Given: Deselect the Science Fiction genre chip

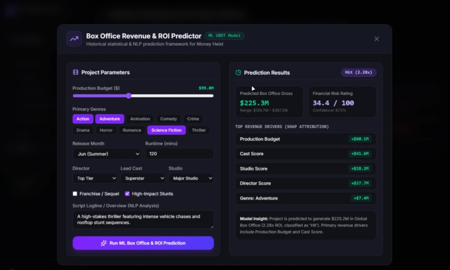Looking at the screenshot, I should (x=166, y=130).
